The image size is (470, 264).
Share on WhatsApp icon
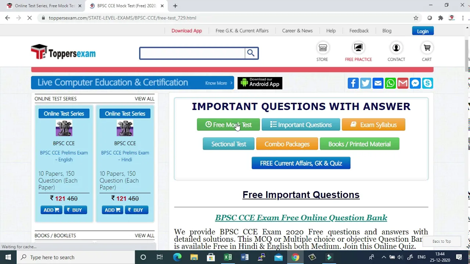pos(390,83)
